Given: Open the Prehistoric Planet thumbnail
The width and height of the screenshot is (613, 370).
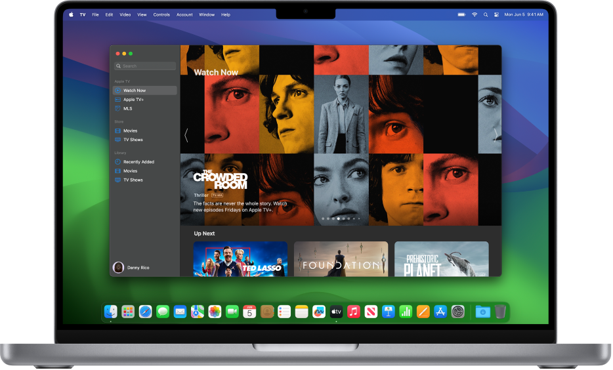Looking at the screenshot, I should 442,259.
